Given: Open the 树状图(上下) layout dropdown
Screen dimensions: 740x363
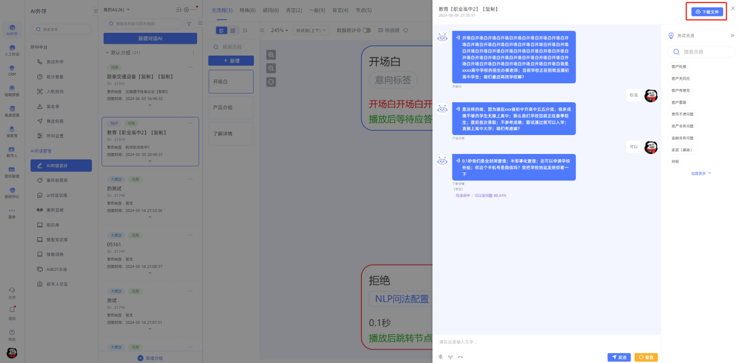Looking at the screenshot, I should (x=311, y=30).
